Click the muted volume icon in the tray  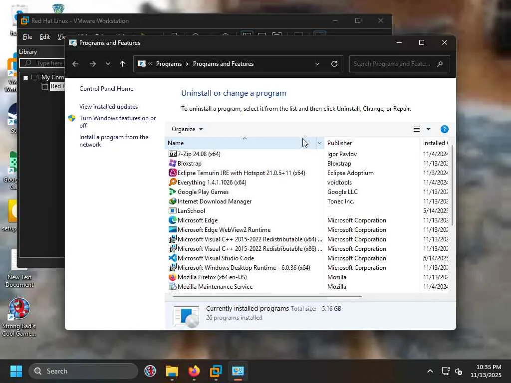459,371
